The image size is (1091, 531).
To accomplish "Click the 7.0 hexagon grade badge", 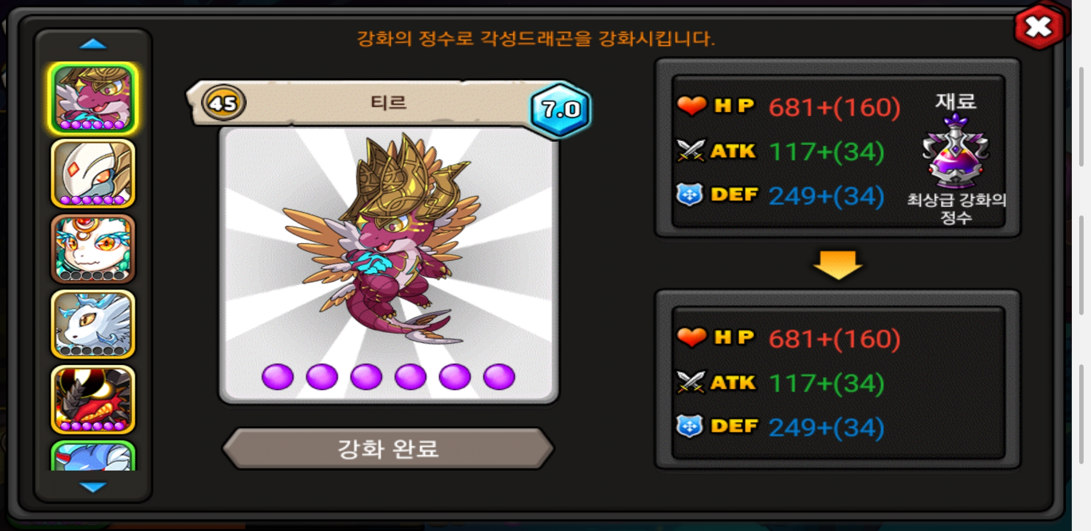I will click(561, 109).
